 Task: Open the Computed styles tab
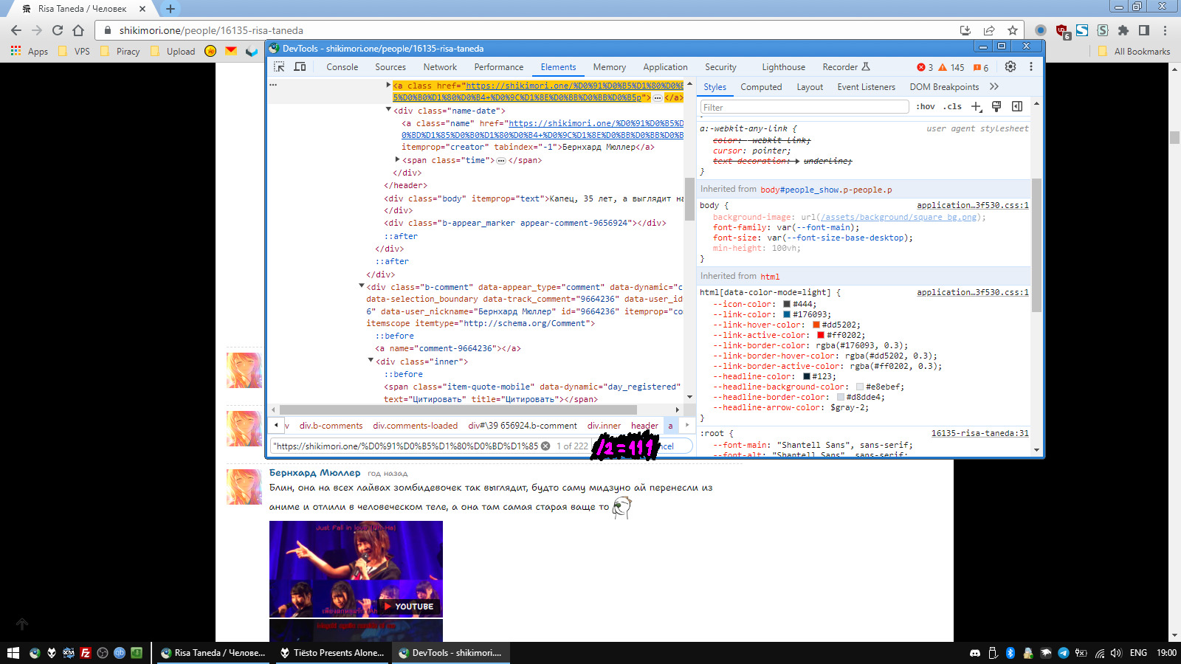[761, 87]
